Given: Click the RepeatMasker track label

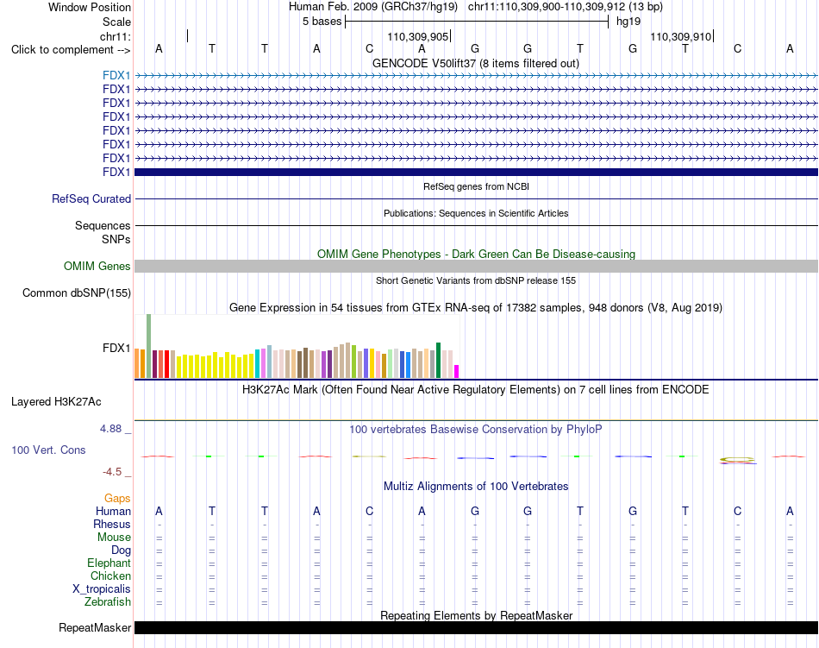Looking at the screenshot, I should (x=95, y=628).
